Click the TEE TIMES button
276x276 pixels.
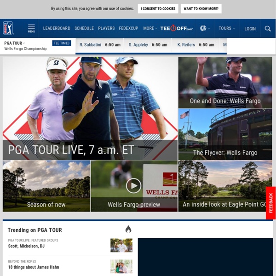tap(62, 43)
